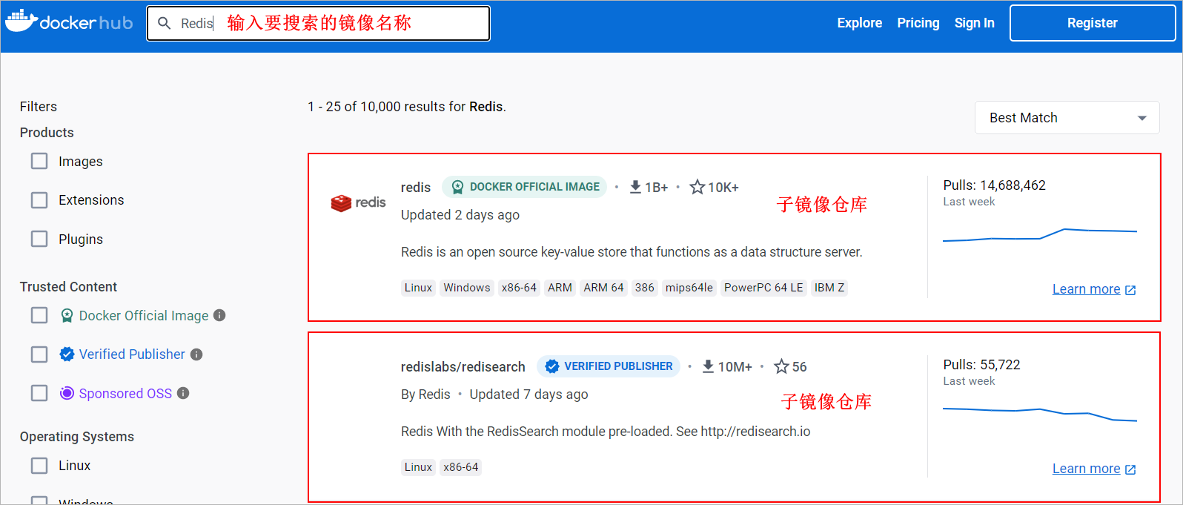This screenshot has width=1183, height=505.
Task: Click the x86-64 tag on redis card
Action: coord(519,288)
